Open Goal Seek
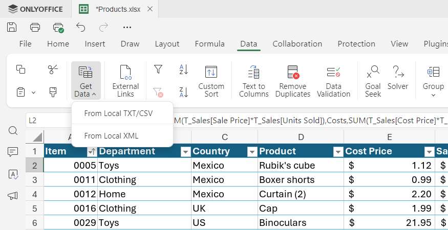Screen dimensions: 448x230 click(373, 81)
